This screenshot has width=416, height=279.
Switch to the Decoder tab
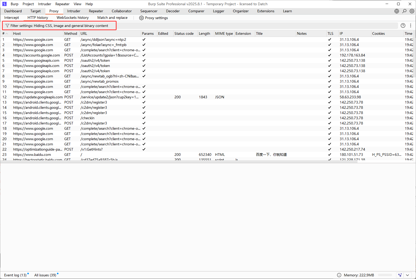[x=173, y=11]
